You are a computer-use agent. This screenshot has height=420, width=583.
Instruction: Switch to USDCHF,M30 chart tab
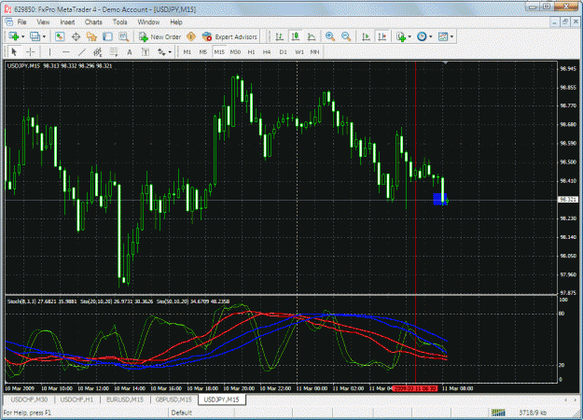tap(29, 399)
